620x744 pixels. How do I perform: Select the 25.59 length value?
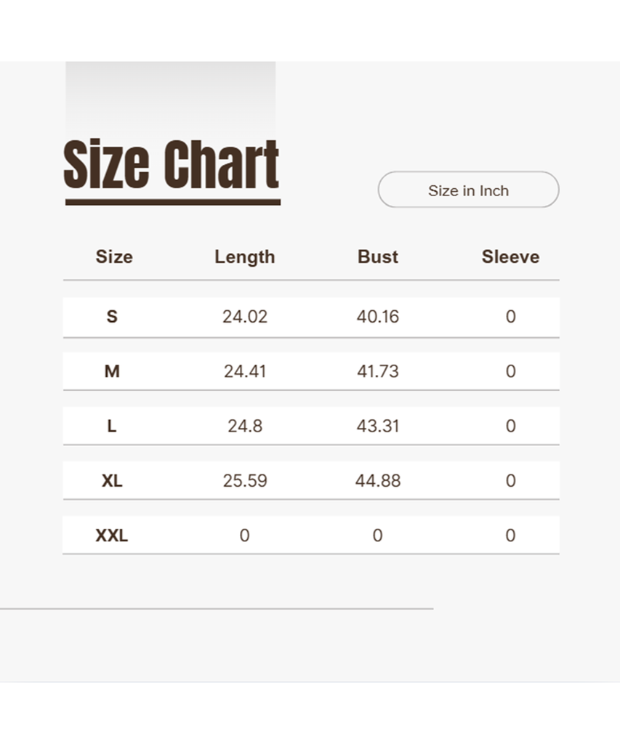click(x=245, y=480)
